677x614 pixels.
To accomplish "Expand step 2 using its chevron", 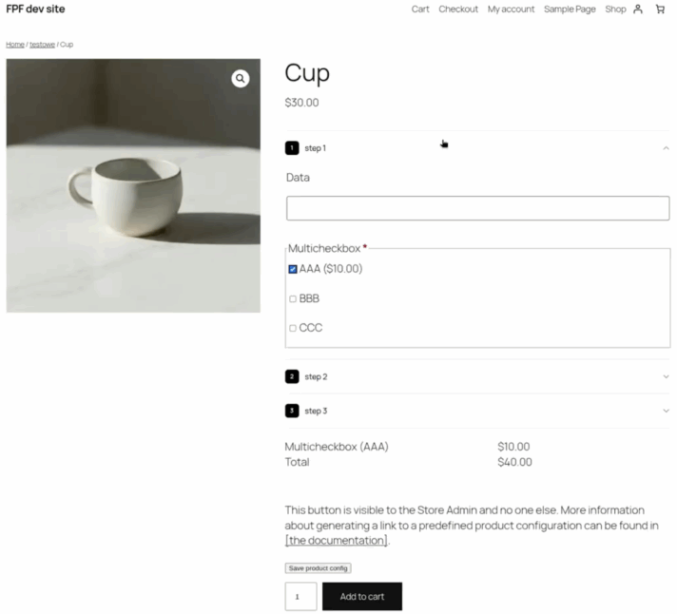I will tap(666, 376).
